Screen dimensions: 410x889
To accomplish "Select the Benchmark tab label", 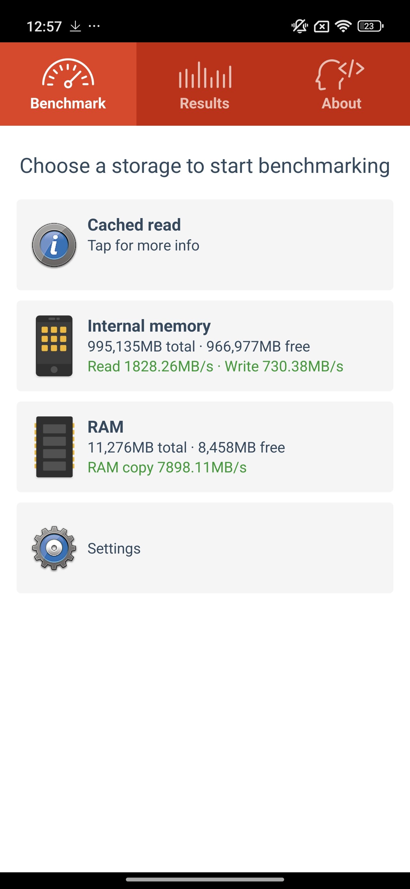I will point(68,104).
